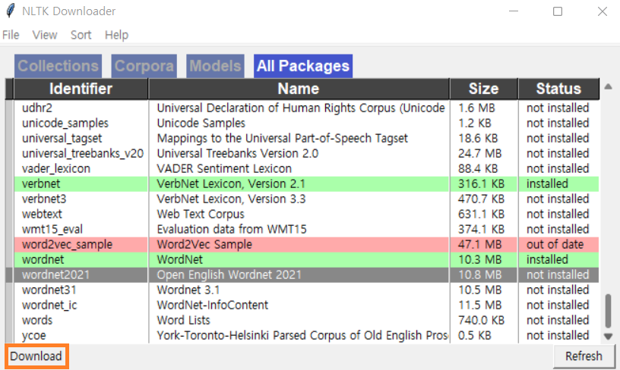Open the File menu

point(11,35)
